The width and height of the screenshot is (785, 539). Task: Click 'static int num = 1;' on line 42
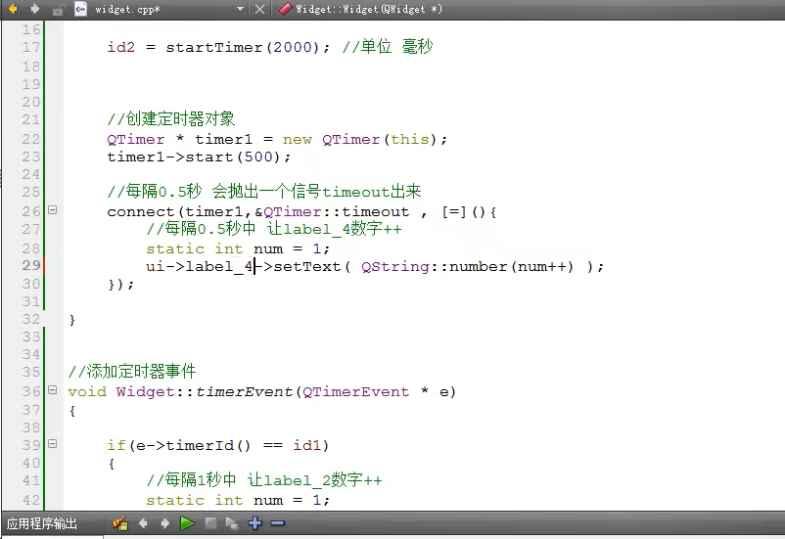point(238,500)
